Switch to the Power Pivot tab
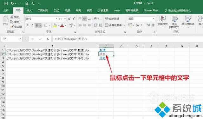 pos(152,10)
